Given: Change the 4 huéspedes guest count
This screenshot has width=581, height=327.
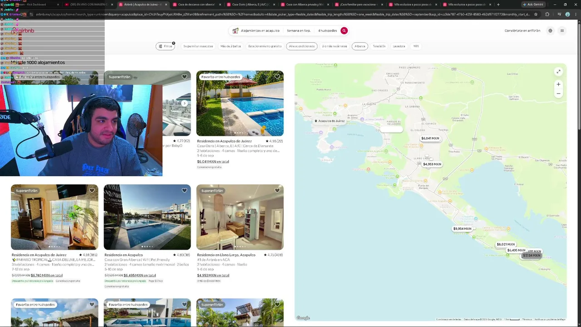Looking at the screenshot, I should pos(327,31).
